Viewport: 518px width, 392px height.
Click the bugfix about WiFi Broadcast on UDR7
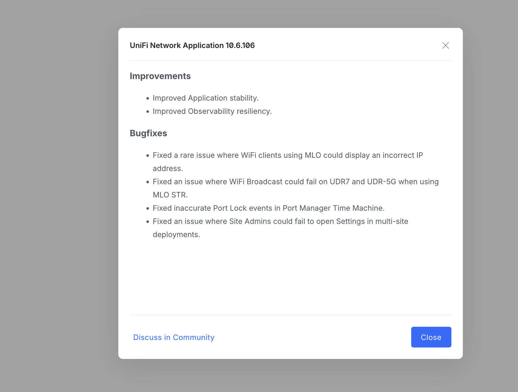coord(296,188)
